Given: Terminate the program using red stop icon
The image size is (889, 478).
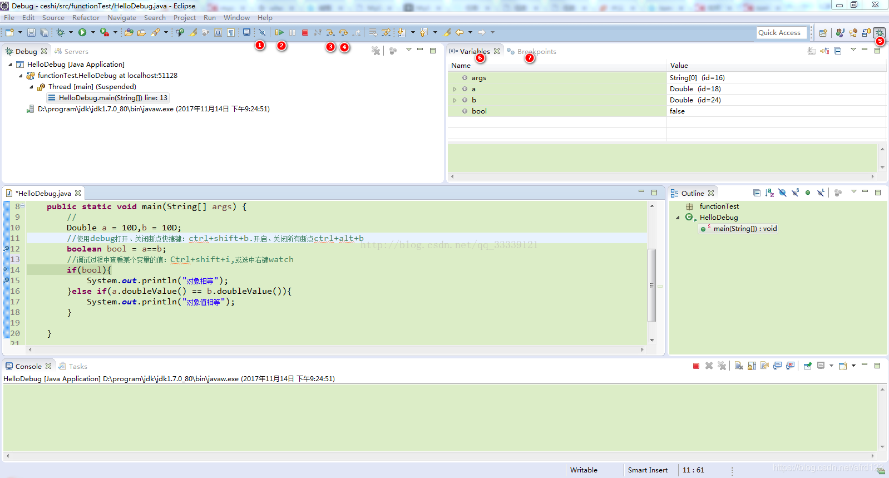Looking at the screenshot, I should (x=305, y=33).
